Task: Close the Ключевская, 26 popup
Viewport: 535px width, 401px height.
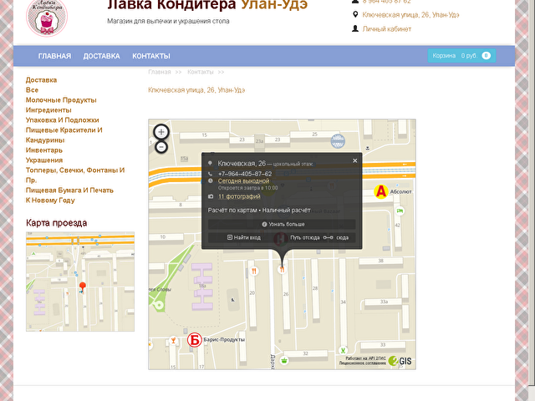Action: pos(354,160)
